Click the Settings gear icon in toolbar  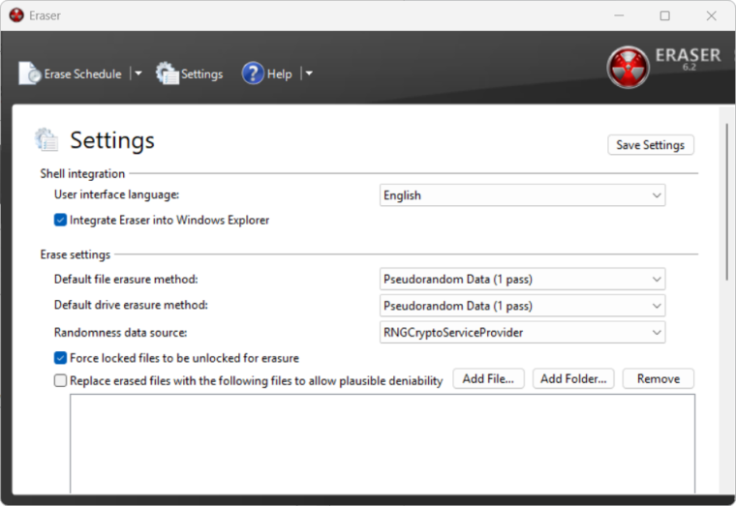point(168,74)
